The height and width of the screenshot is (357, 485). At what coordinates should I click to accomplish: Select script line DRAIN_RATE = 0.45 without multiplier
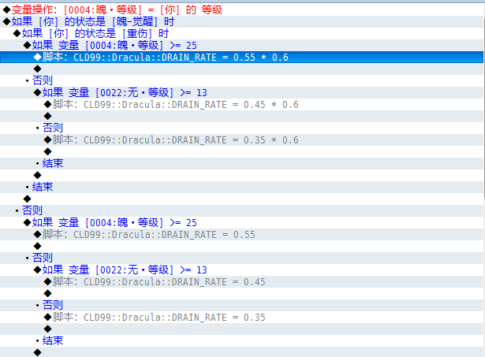241,282
